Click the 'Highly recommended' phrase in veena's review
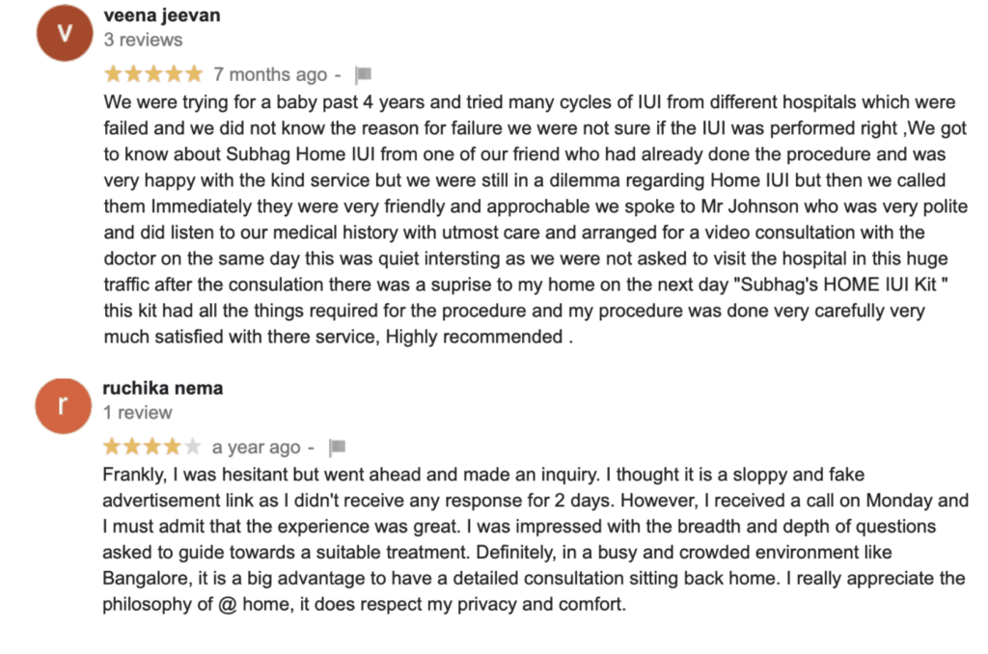The height and width of the screenshot is (654, 988). tap(474, 337)
